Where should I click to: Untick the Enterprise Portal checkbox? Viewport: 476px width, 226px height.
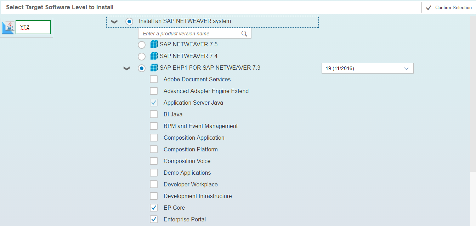(x=154, y=220)
